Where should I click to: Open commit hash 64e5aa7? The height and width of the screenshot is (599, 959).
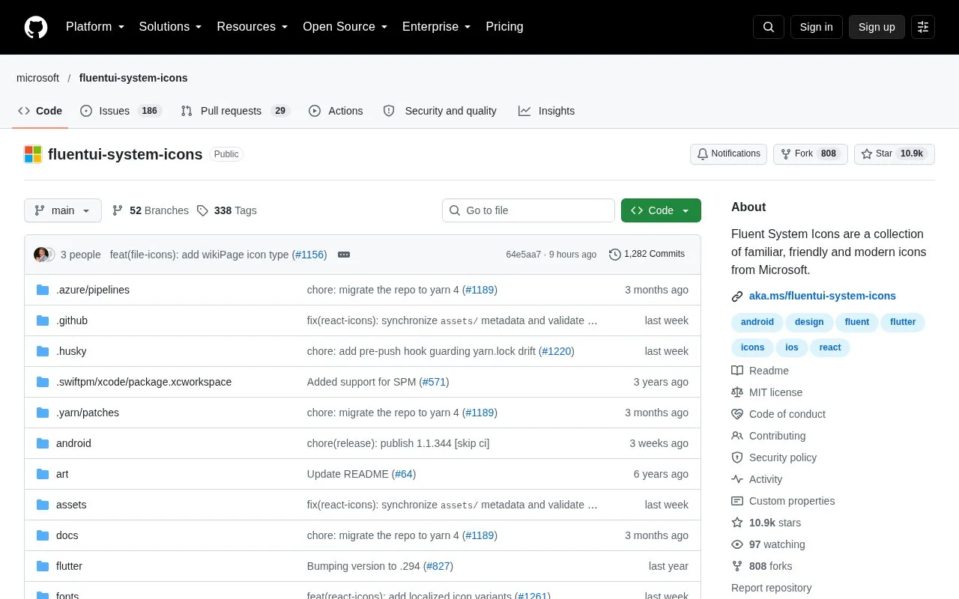click(x=523, y=255)
